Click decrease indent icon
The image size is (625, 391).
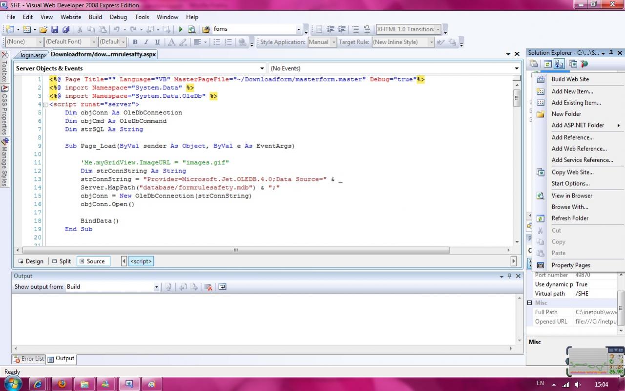[331, 29]
